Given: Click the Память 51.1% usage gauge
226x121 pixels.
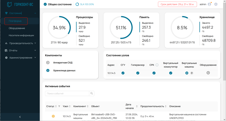Looking at the screenshot, I should 121,27.
